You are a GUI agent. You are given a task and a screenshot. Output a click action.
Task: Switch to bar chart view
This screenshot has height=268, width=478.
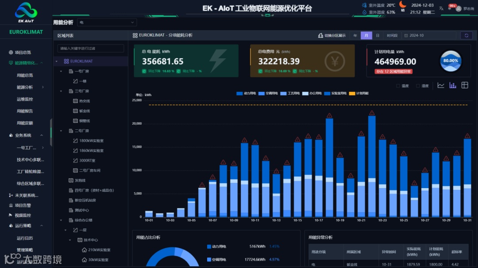pyautogui.click(x=453, y=86)
